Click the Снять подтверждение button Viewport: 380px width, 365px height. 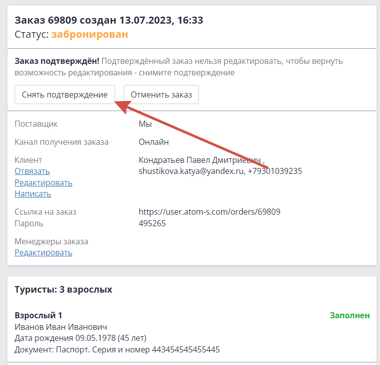(65, 95)
